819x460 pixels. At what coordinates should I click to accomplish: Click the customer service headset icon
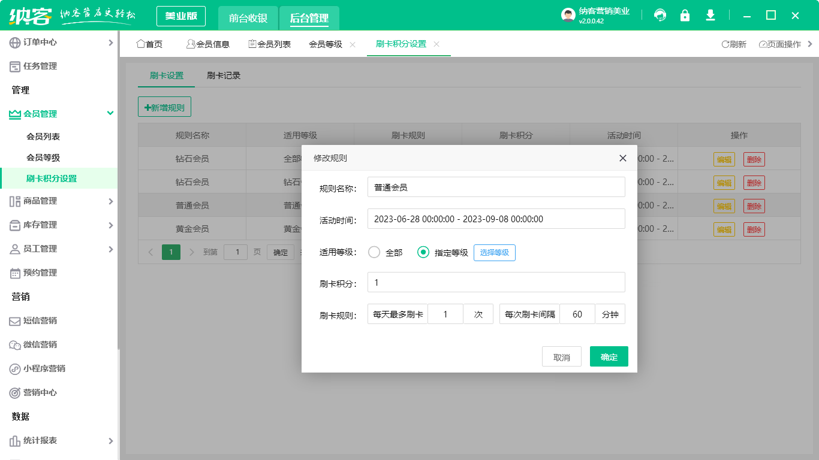[660, 15]
